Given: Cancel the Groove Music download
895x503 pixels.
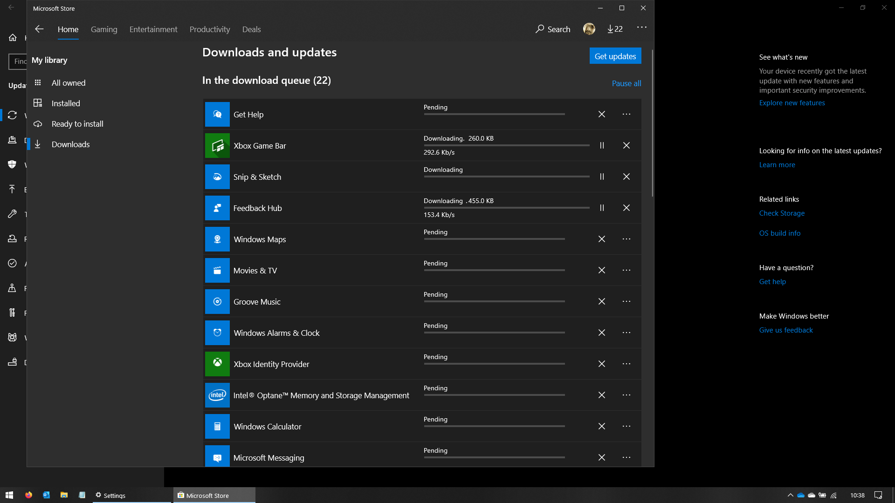Looking at the screenshot, I should (x=602, y=301).
